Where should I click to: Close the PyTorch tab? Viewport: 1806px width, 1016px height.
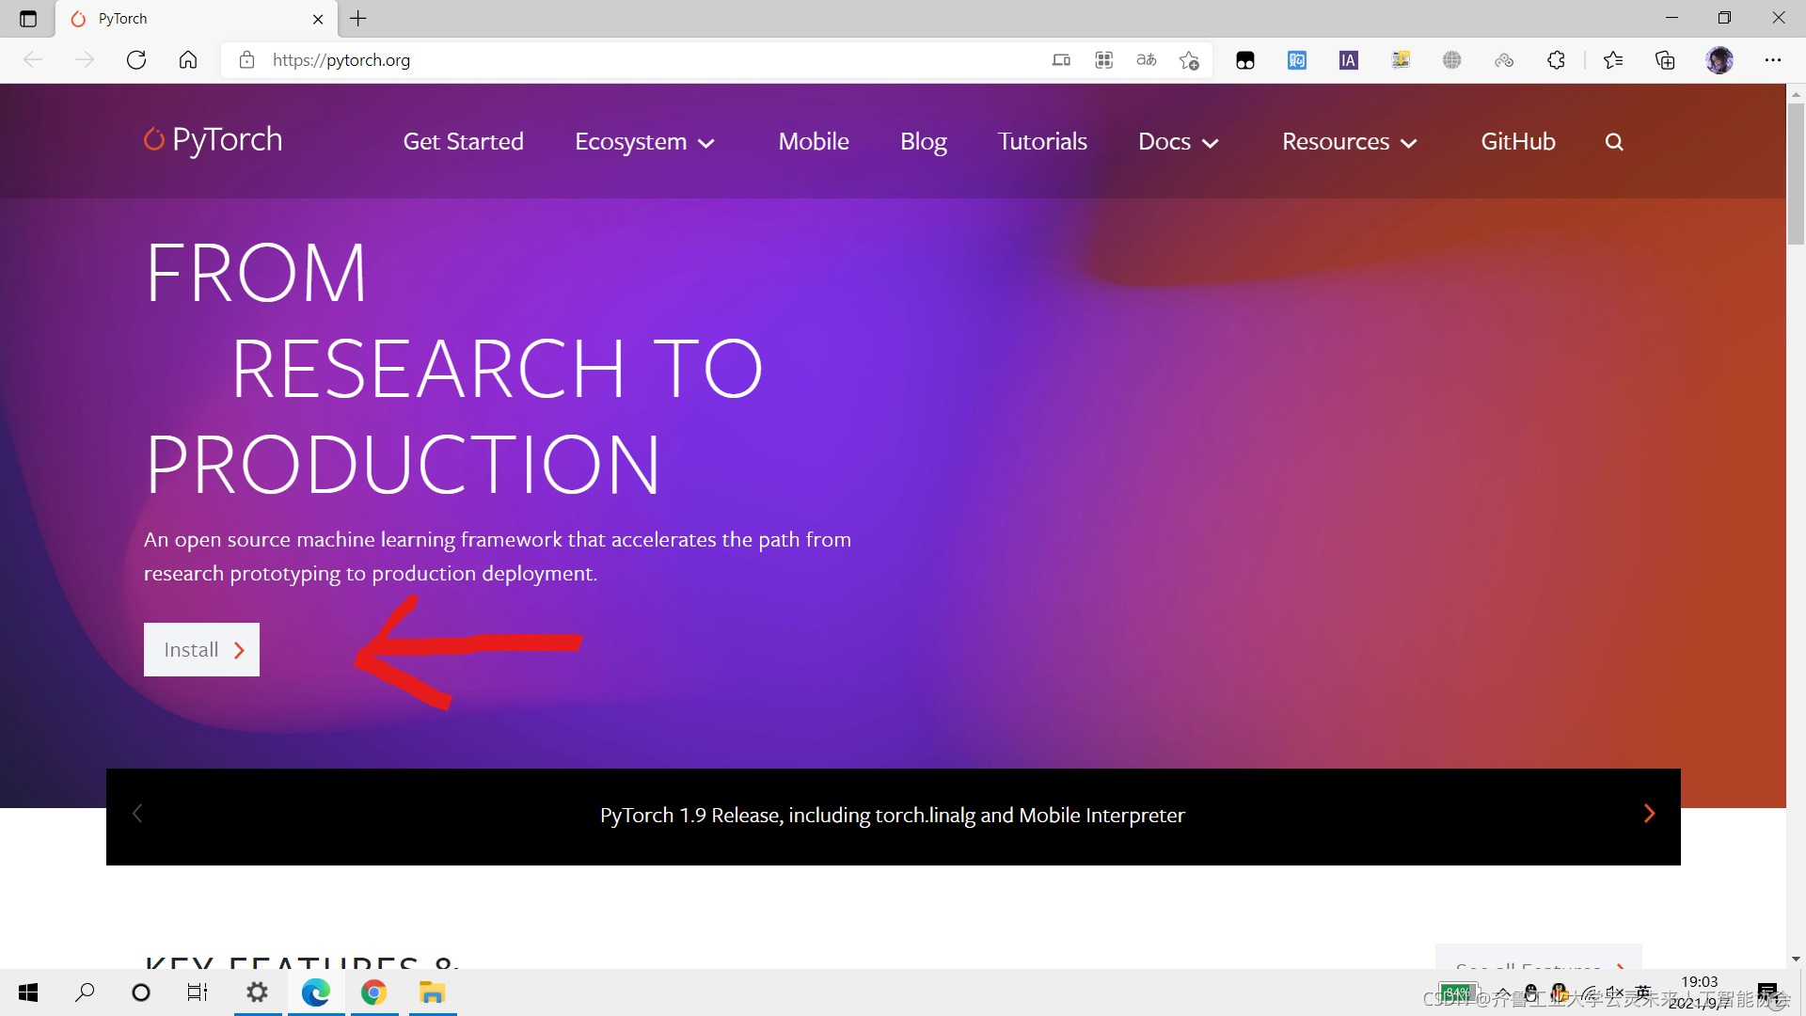[x=318, y=19]
